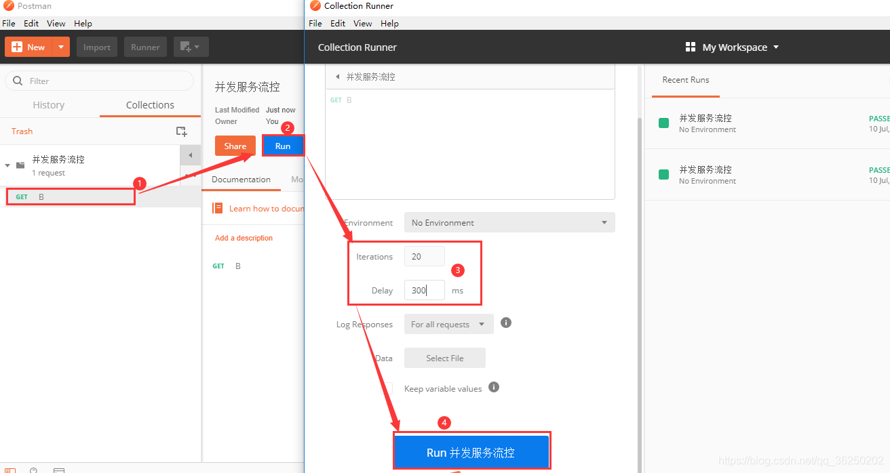Go back using the arrow beside 并发服务流控 in Runner
890x473 pixels.
[x=338, y=77]
